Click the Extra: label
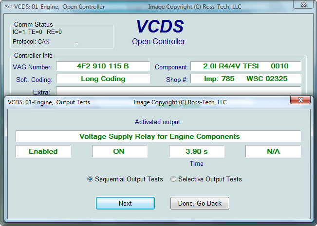Screen dimensions: 317x226 coord(41,92)
